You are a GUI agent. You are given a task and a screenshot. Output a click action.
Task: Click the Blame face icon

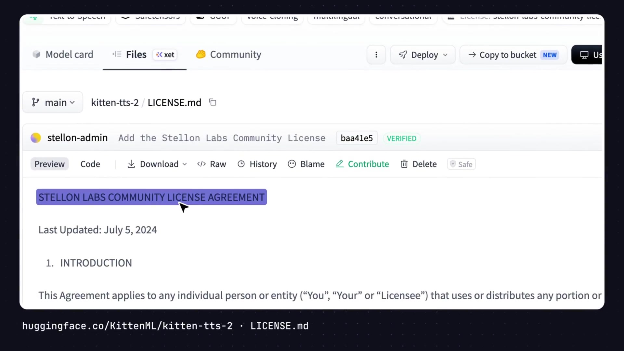point(292,164)
